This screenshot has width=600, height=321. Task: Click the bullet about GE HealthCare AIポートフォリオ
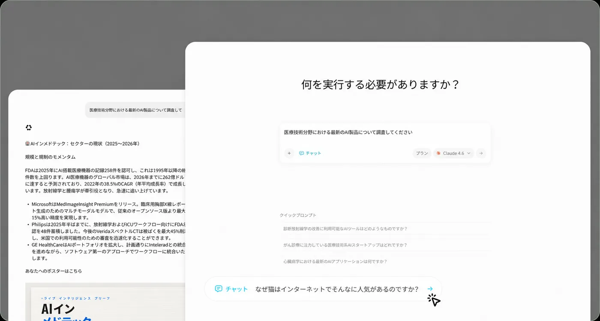click(x=108, y=251)
